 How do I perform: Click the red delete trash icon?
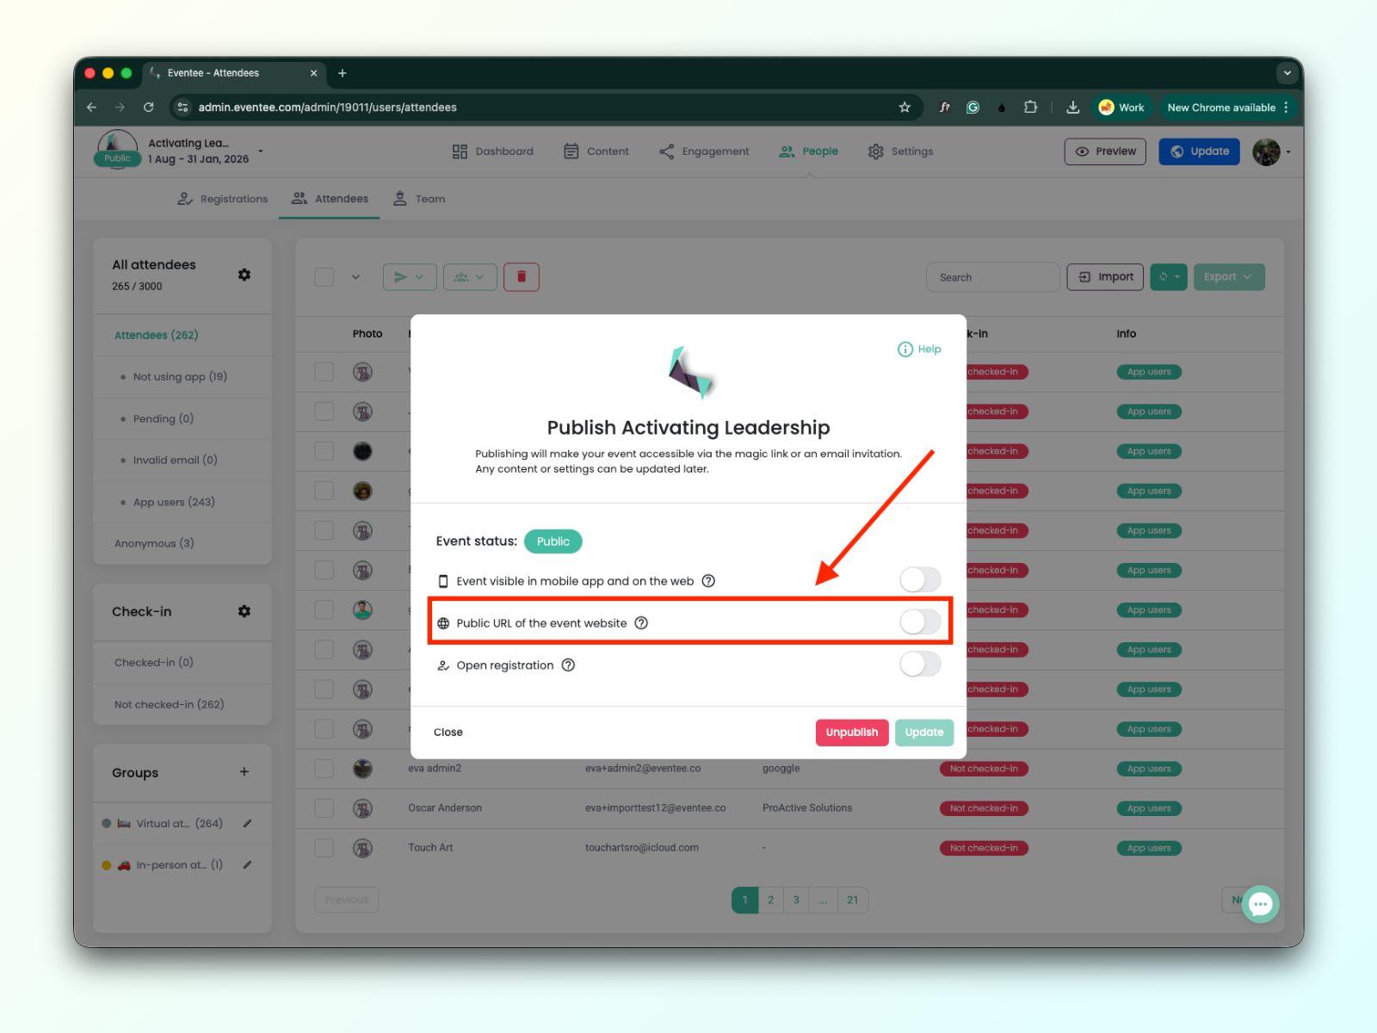pyautogui.click(x=522, y=277)
